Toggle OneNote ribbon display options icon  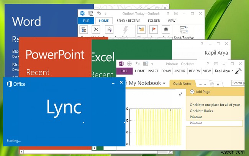click(216, 64)
